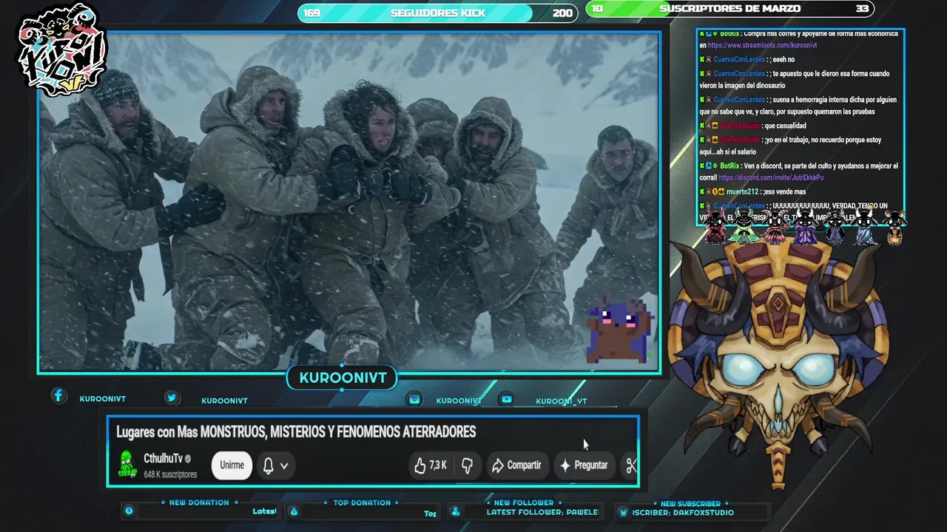Viewport: 947px width, 532px height.
Task: Click KUROONIVT handle beside the Twitter icon
Action: [x=224, y=400]
